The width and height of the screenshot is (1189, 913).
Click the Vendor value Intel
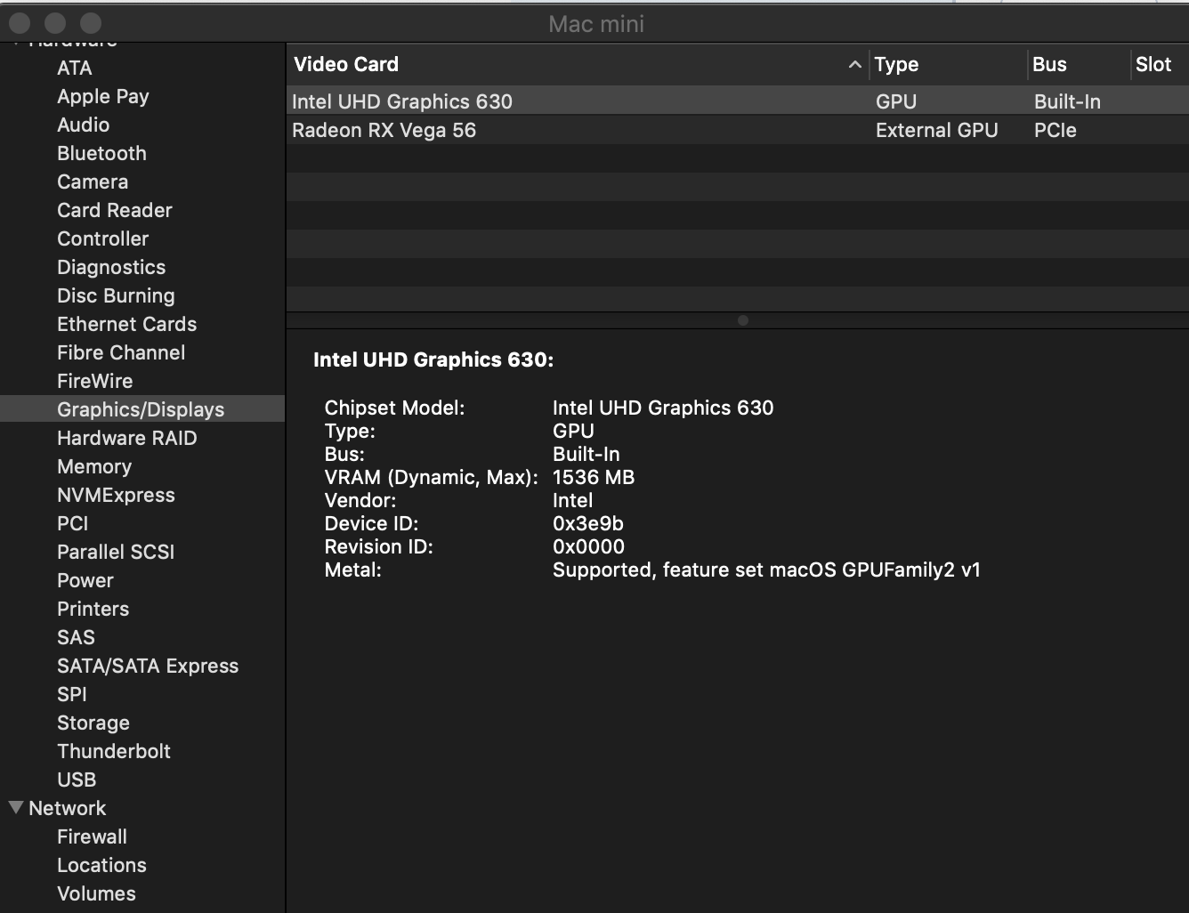[x=572, y=500]
